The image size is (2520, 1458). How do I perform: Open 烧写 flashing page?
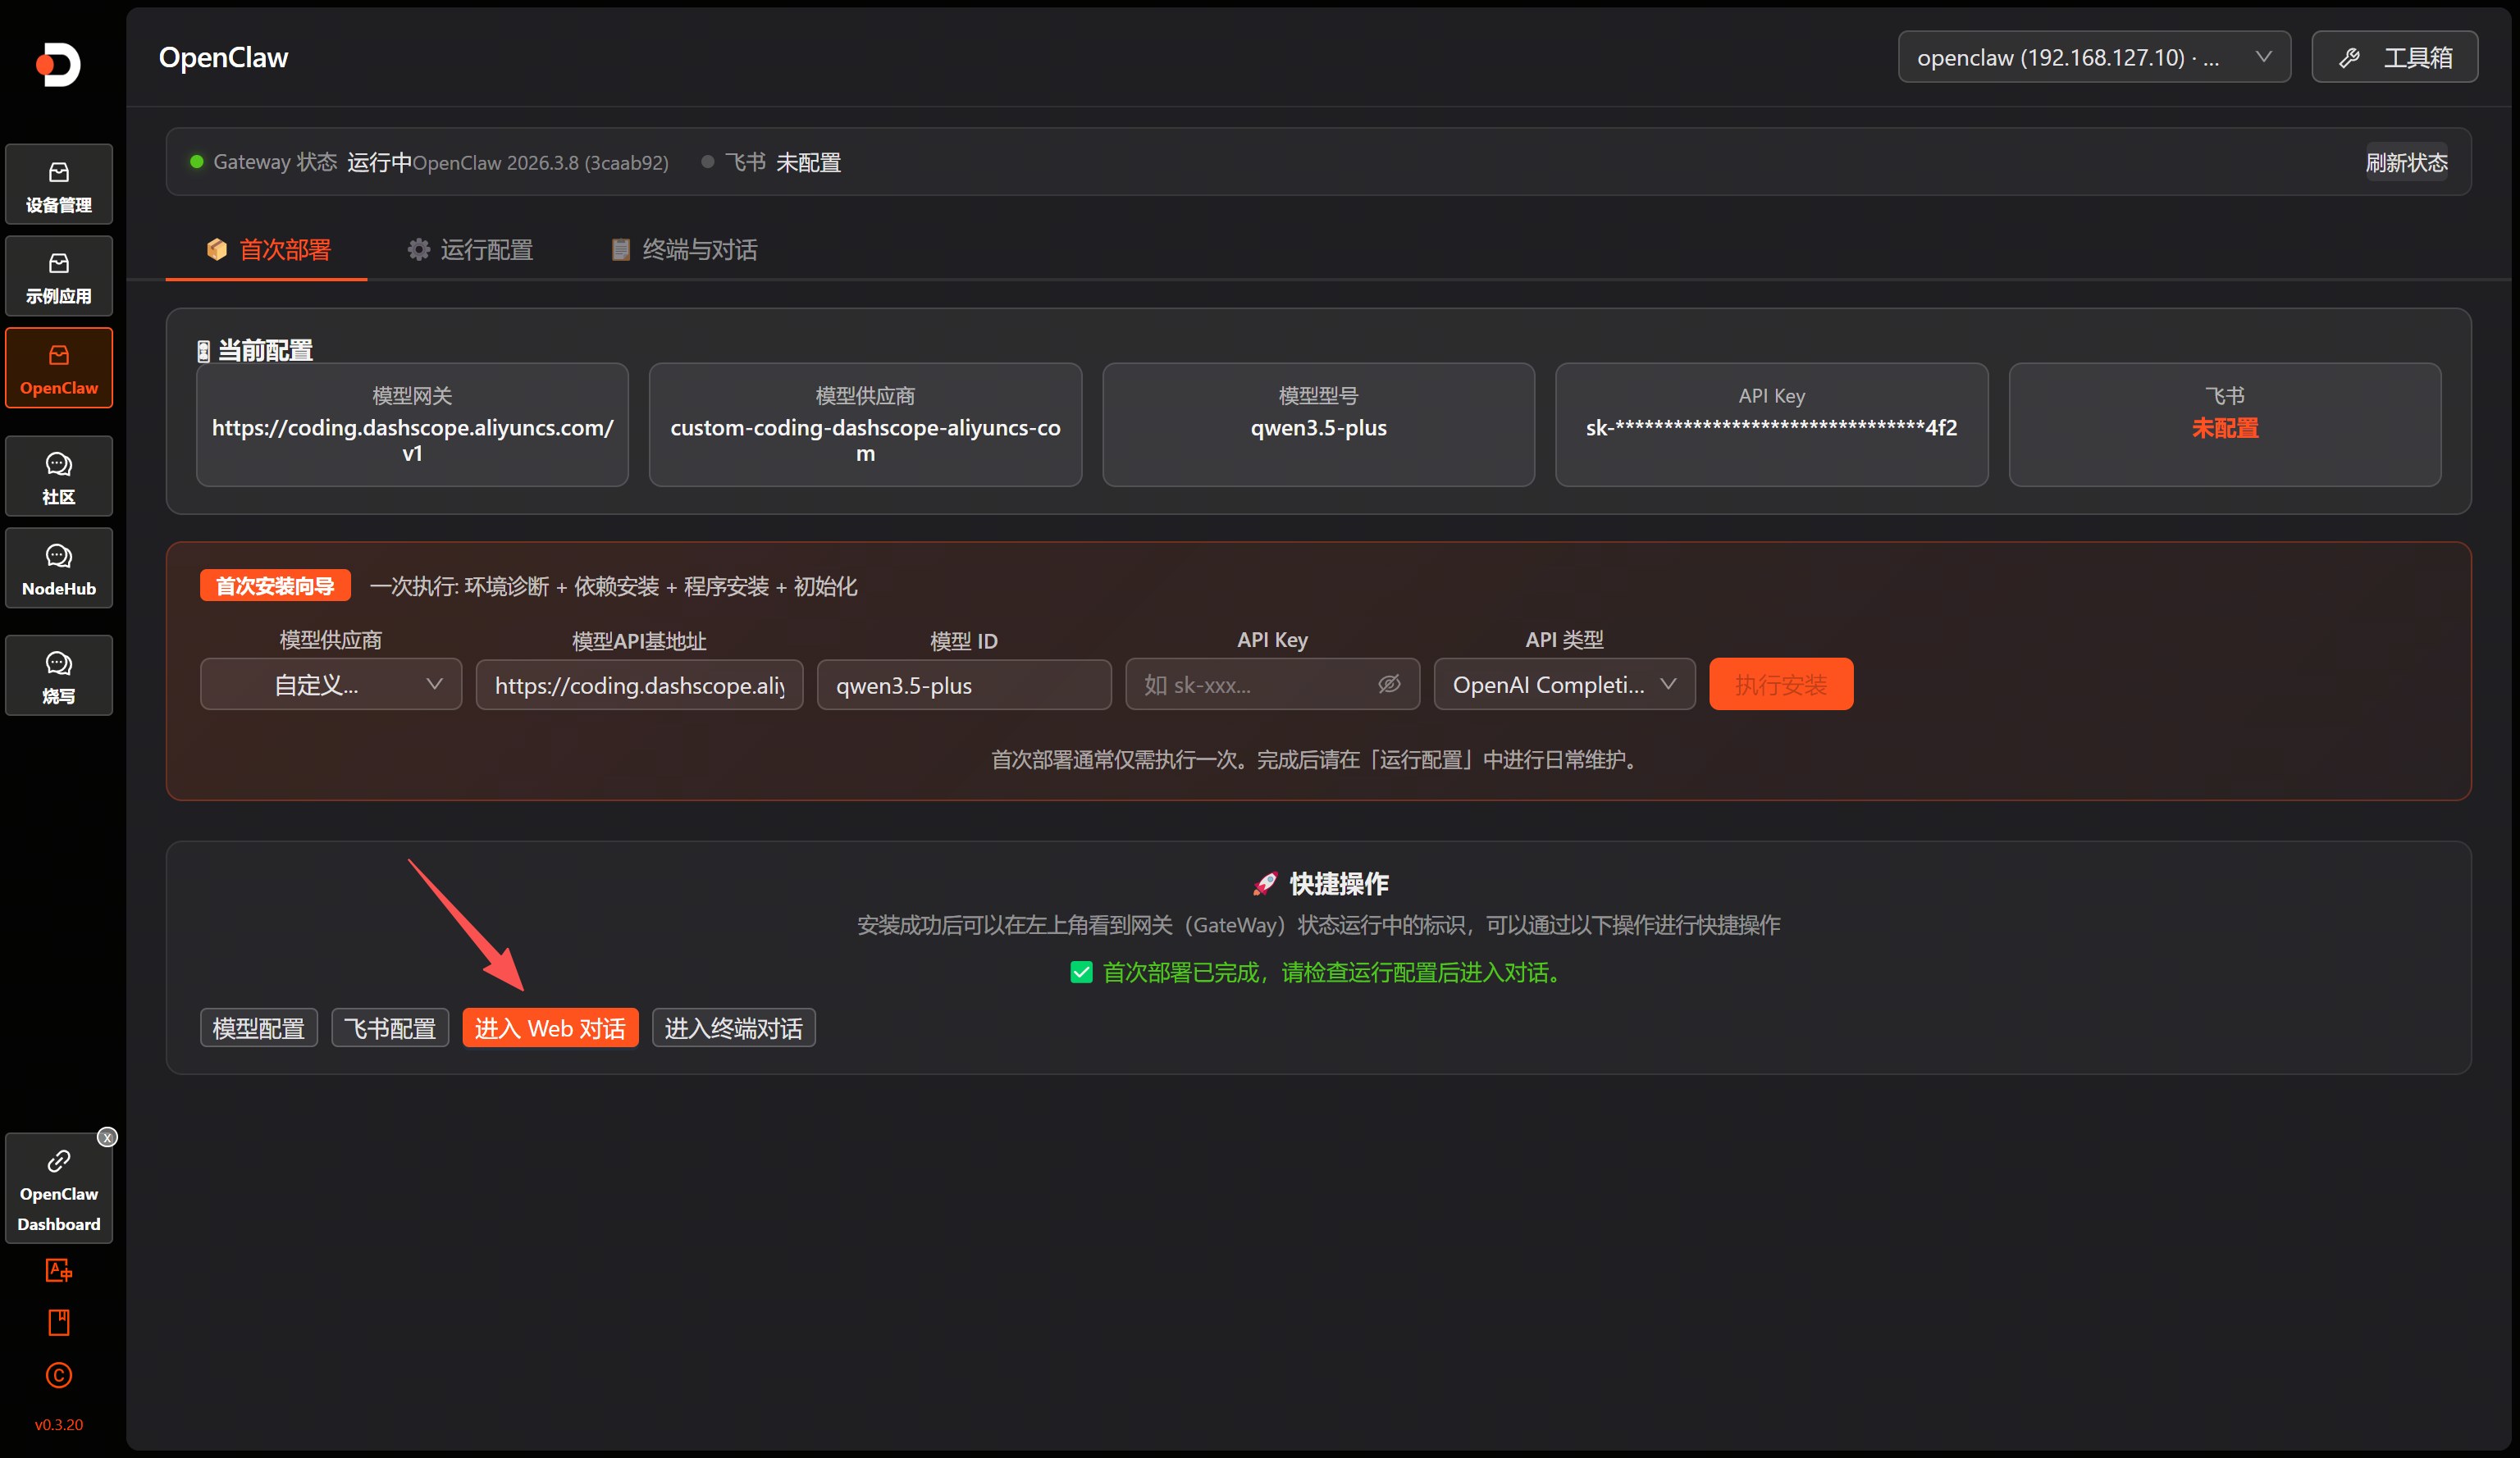(59, 677)
